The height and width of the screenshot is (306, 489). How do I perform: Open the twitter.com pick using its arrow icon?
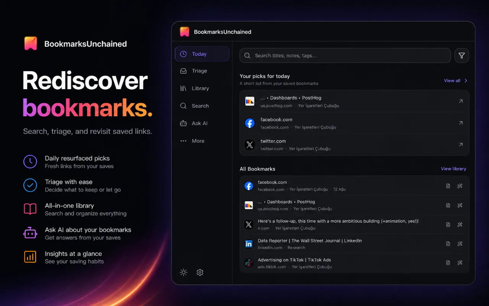[461, 145]
